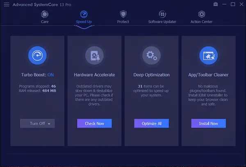Click the Programs stopped: 46 line
The image size is (246, 167).
[x=37, y=86]
